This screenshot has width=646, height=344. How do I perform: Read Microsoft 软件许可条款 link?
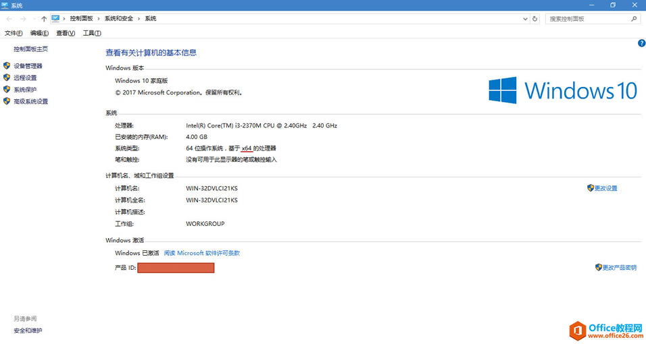click(x=202, y=253)
